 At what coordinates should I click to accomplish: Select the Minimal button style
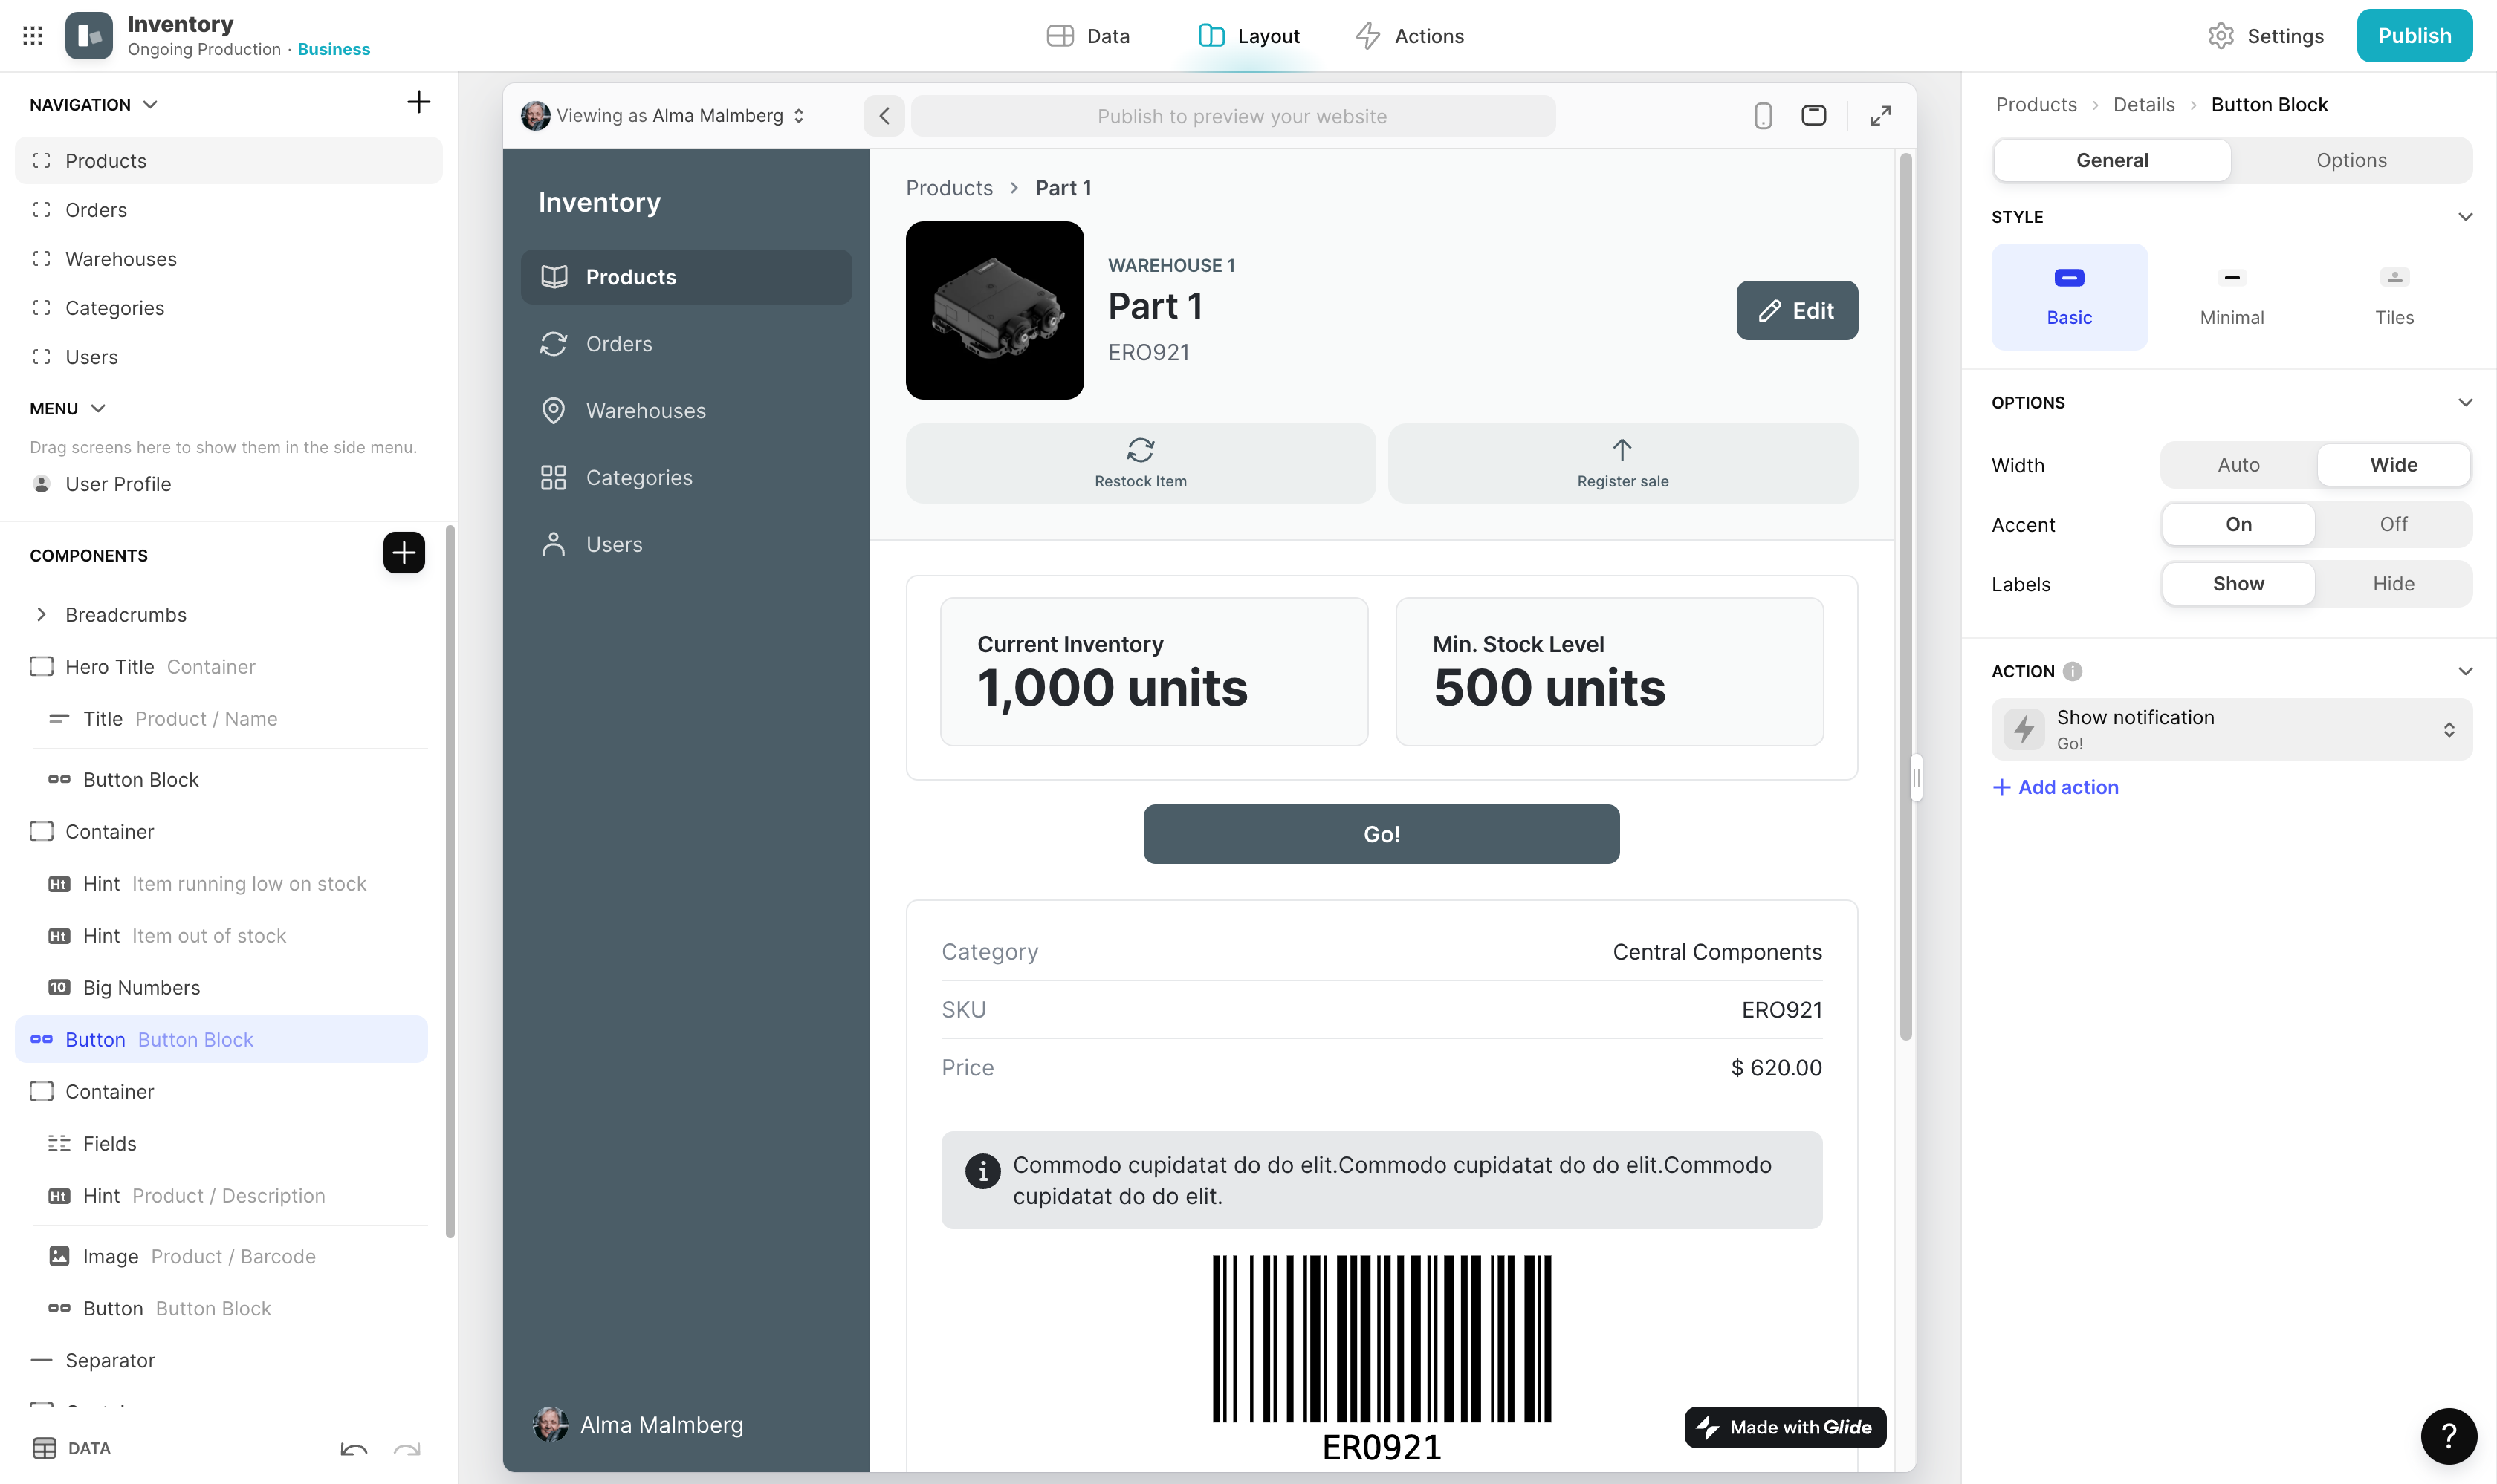point(2231,296)
